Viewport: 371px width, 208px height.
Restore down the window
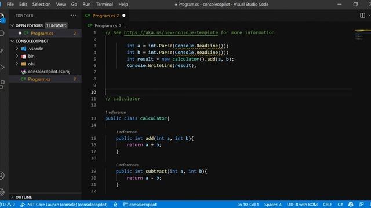point(355,4)
